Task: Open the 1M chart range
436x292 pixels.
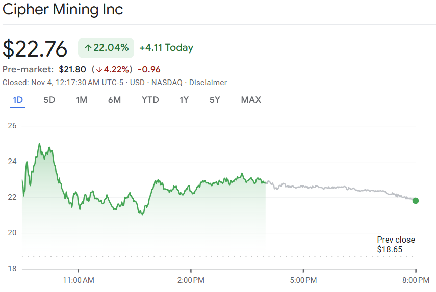Action: 82,100
